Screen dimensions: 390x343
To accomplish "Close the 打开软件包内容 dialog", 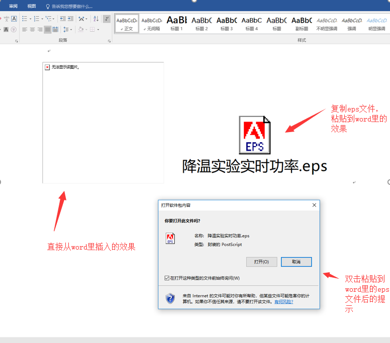I will coord(314,205).
